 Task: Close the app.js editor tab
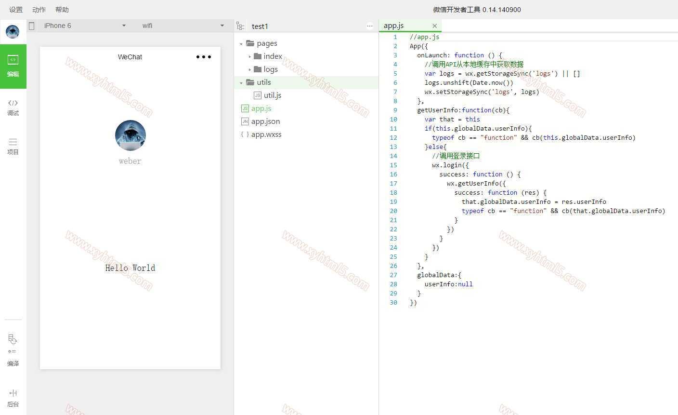point(434,26)
